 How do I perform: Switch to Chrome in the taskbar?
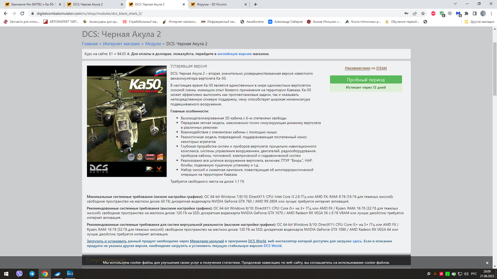tap(45, 274)
